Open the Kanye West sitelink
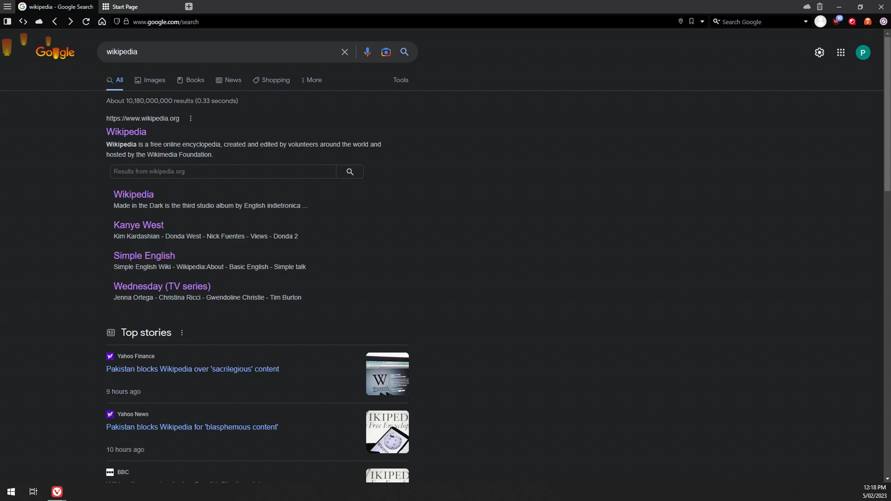This screenshot has width=891, height=501. (138, 225)
